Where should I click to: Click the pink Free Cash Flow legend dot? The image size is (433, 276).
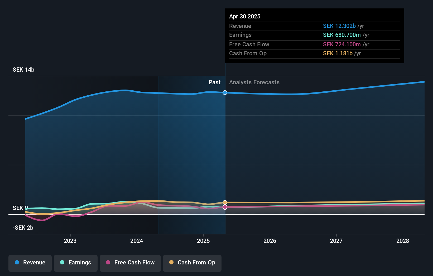108,262
